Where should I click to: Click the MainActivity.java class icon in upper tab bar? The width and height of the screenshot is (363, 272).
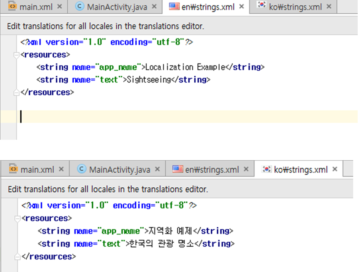(80, 6)
